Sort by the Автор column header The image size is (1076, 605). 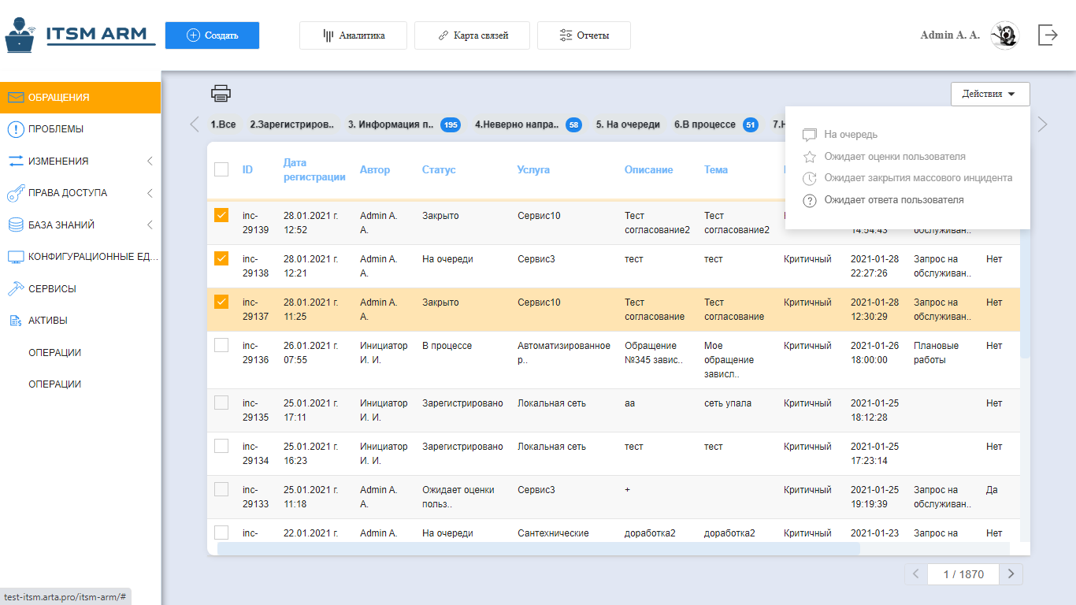[375, 170]
